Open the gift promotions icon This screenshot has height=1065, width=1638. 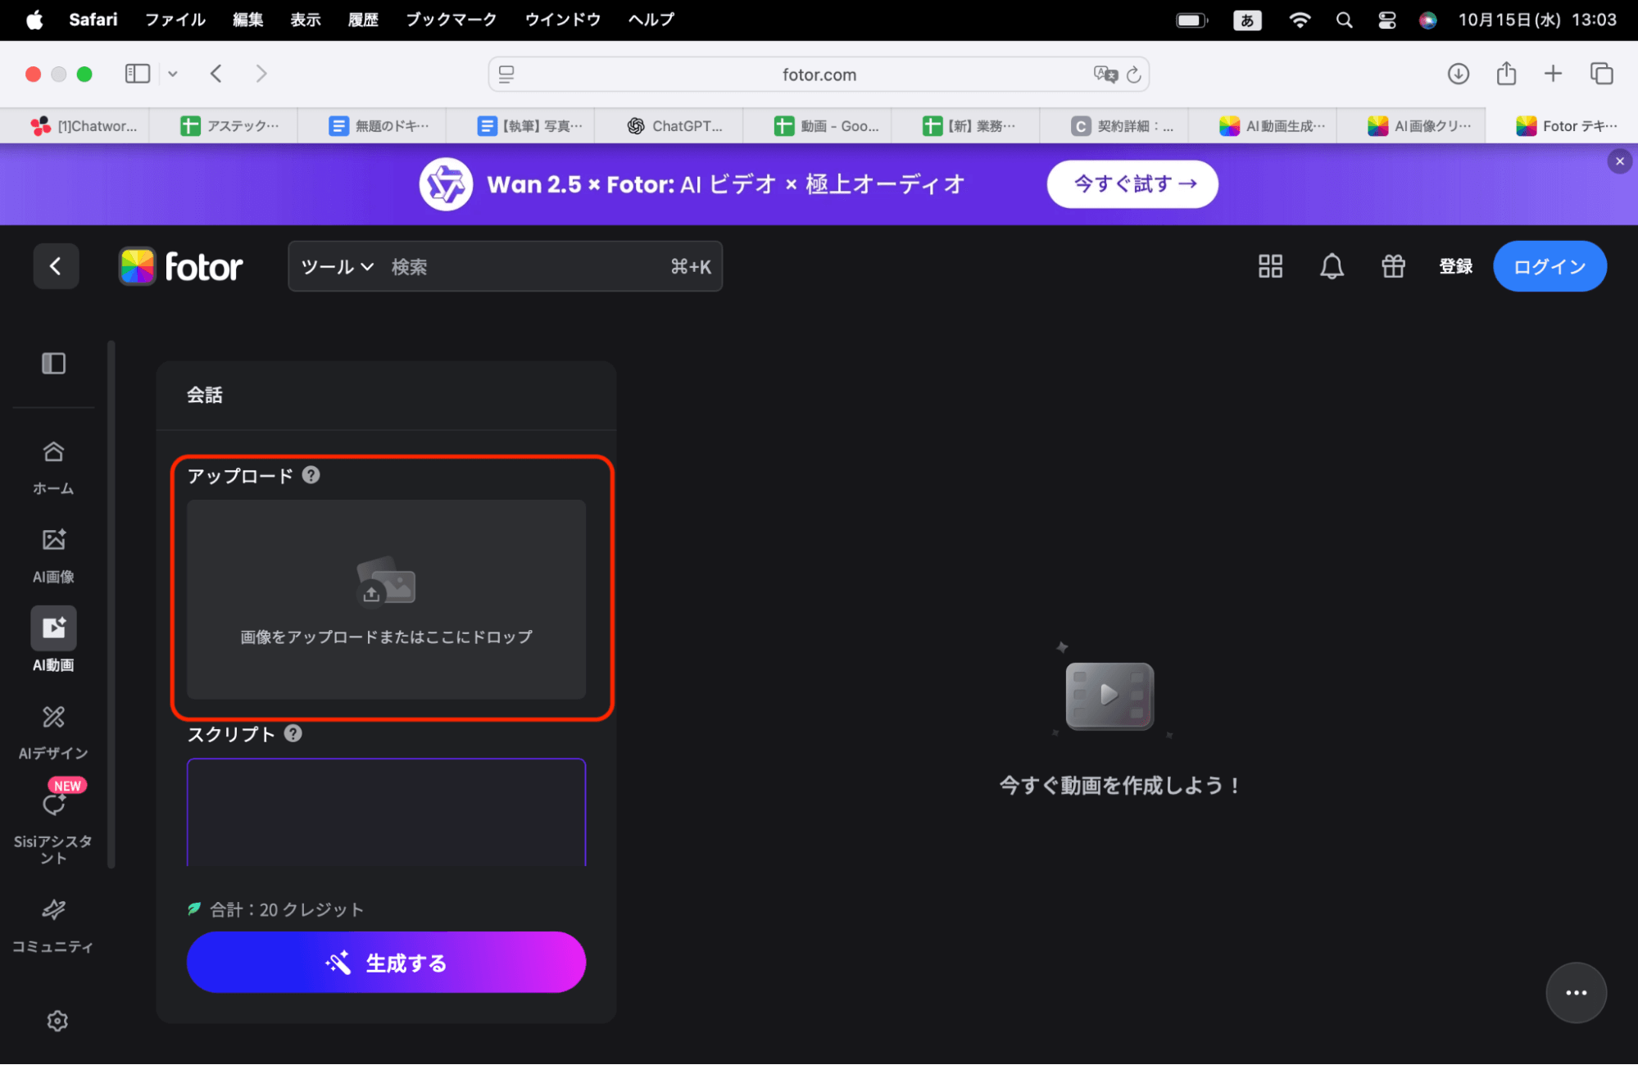tap(1393, 266)
